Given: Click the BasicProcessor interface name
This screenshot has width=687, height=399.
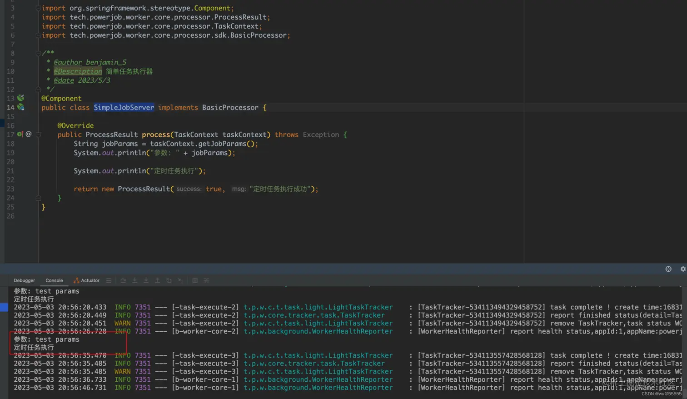Looking at the screenshot, I should [x=230, y=107].
